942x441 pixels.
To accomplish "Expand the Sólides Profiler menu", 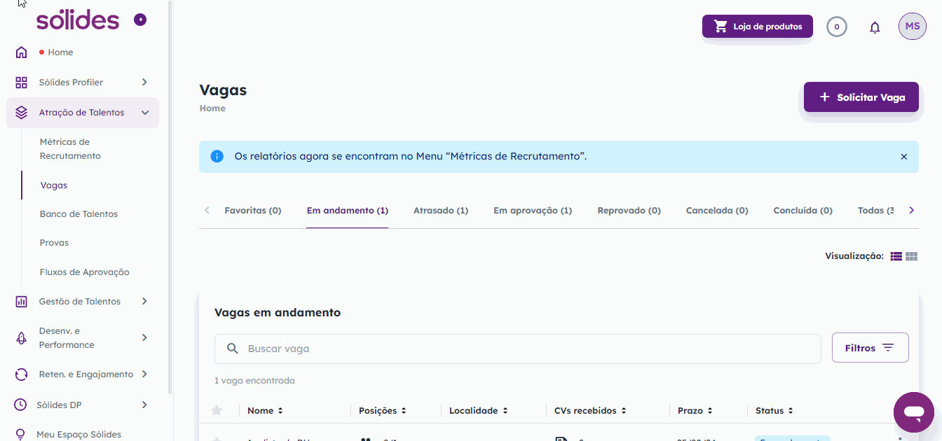I will point(144,83).
